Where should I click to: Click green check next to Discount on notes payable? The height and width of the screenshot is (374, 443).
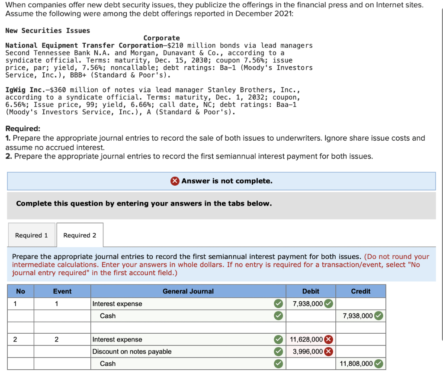278,351
